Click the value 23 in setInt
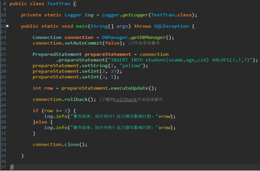 (x=114, y=71)
